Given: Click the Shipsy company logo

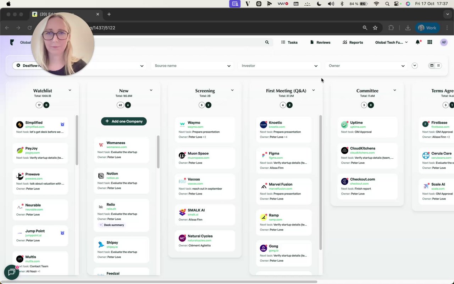Looking at the screenshot, I should pos(101,245).
